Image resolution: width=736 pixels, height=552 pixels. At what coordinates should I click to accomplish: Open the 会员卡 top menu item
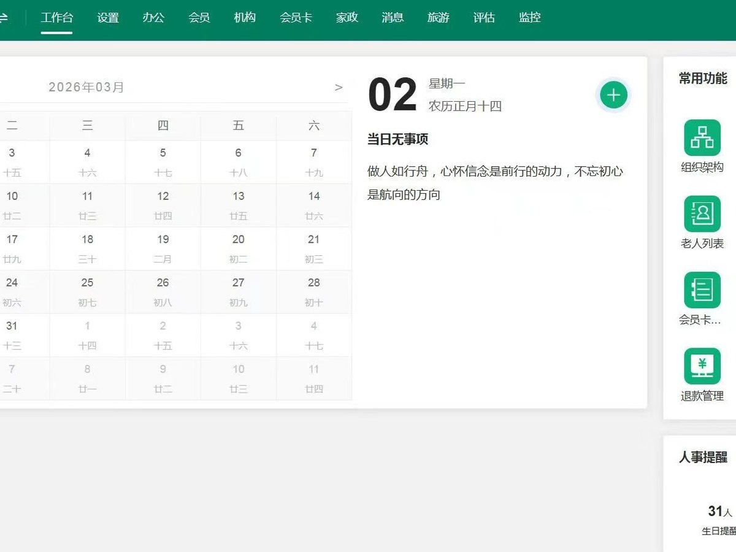point(296,17)
